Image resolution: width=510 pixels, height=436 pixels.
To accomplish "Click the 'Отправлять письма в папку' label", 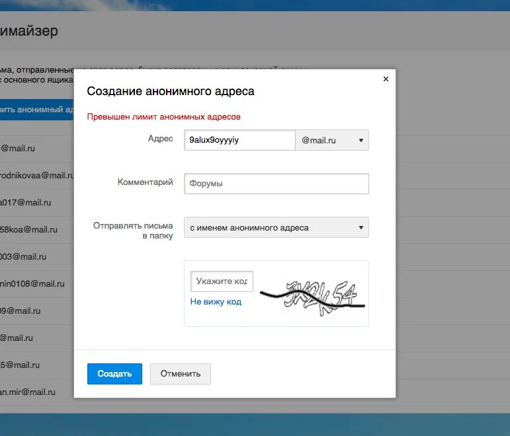I will click(133, 231).
